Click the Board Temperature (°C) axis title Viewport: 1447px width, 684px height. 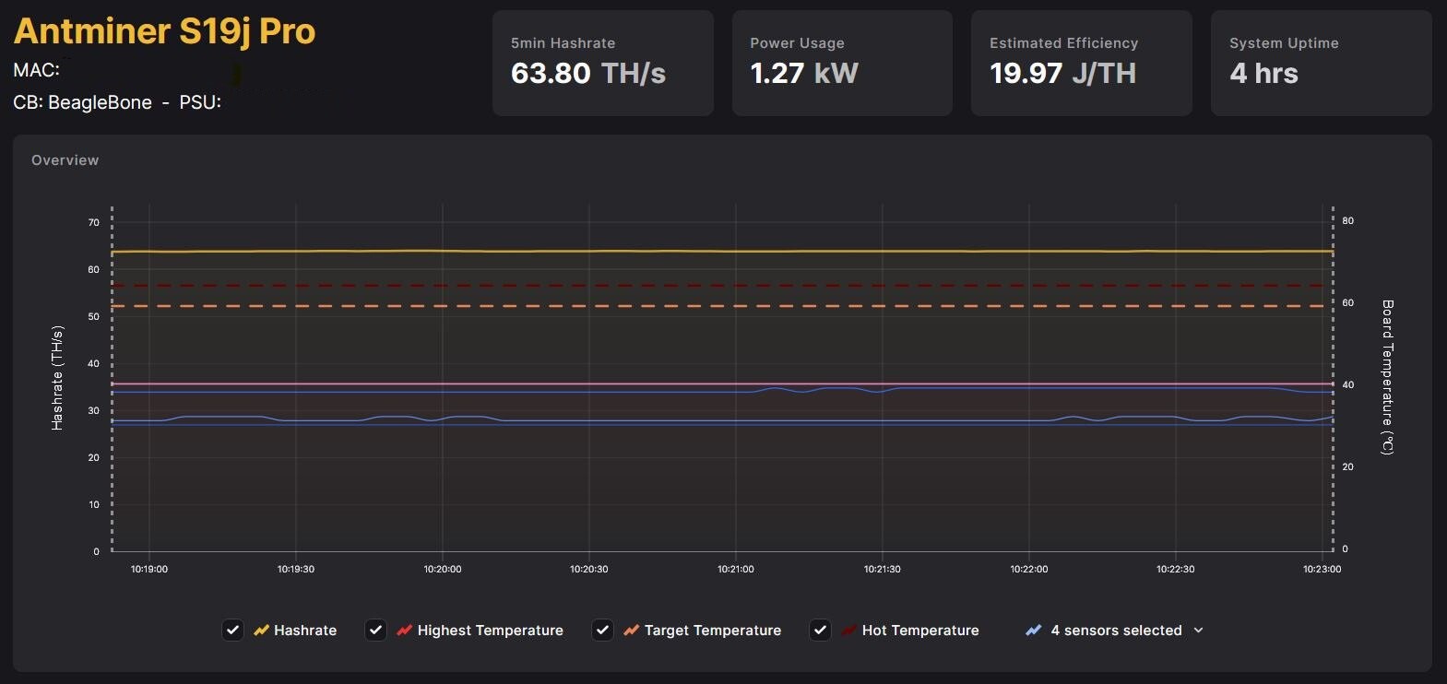pyautogui.click(x=1388, y=377)
